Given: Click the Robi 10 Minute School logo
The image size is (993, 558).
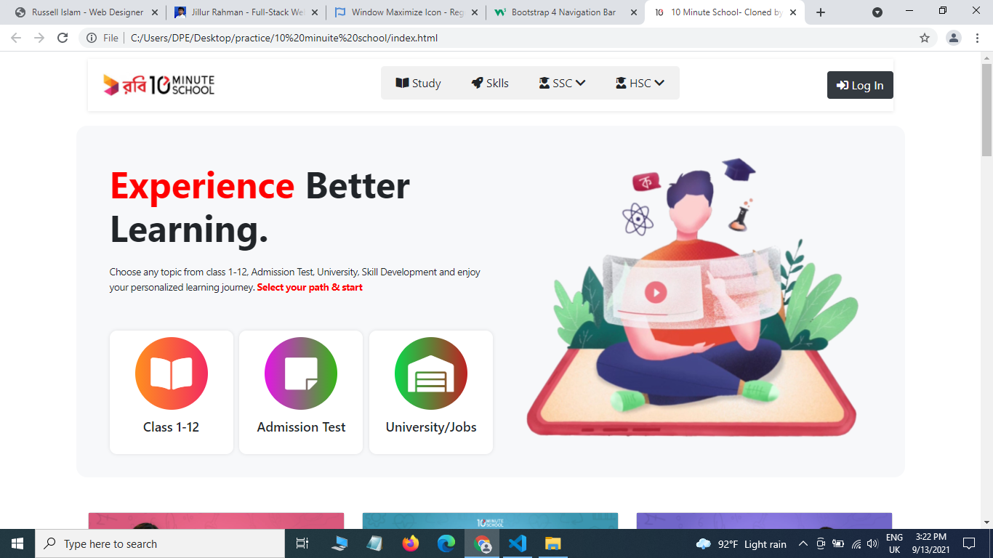Looking at the screenshot, I should pyautogui.click(x=159, y=85).
